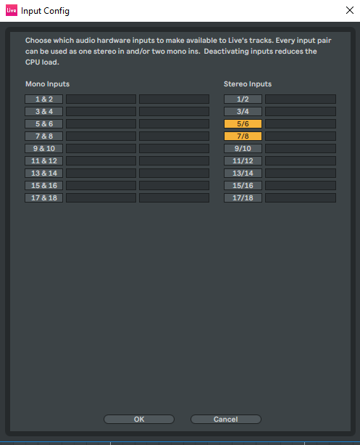This screenshot has width=360, height=445.
Task: Close the Input Config window
Action: 350,10
